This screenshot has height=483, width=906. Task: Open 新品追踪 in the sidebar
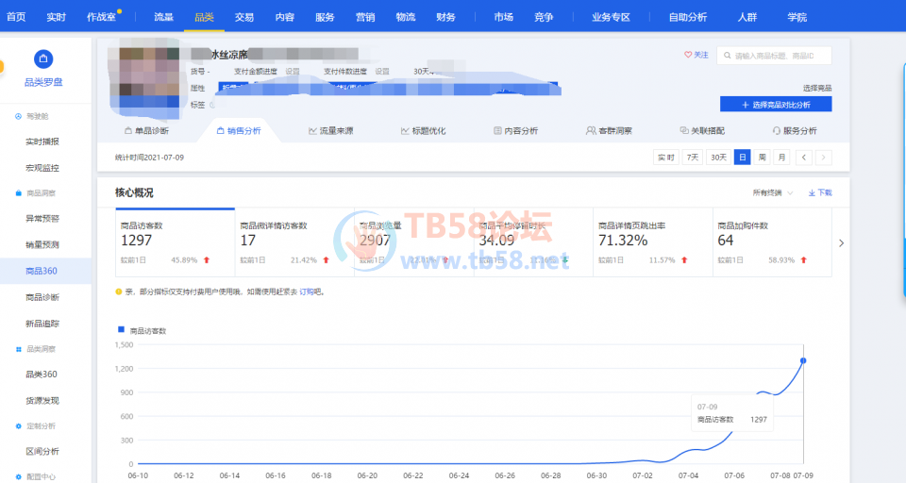42,324
